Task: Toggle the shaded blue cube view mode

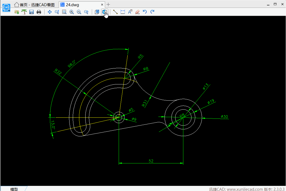Action: (x=105, y=12)
